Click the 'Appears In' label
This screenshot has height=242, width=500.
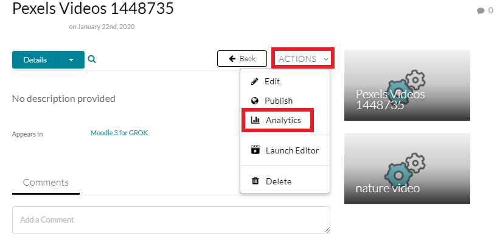coord(27,134)
